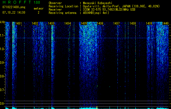171x109 pixels.
Task: Click the Observer name Masayuki Kobayashi
Action: point(98,3)
